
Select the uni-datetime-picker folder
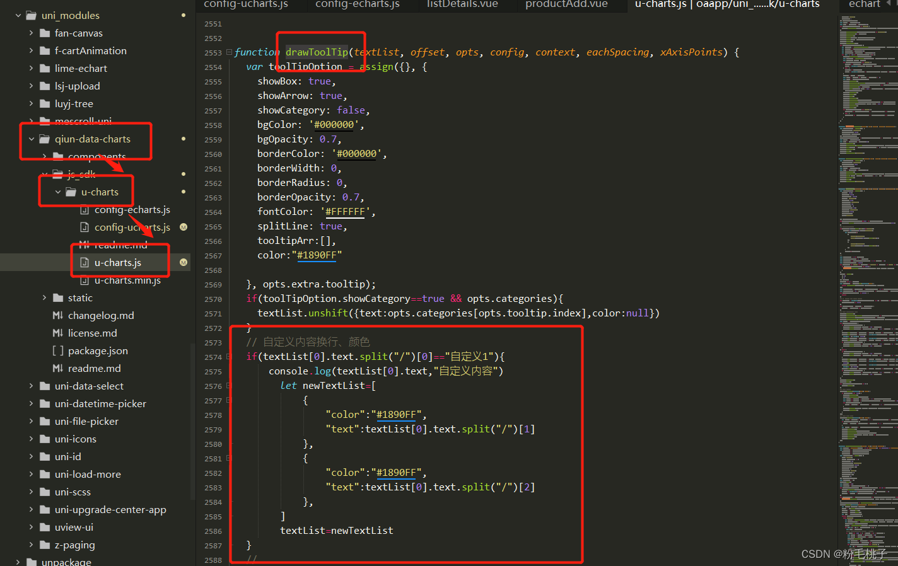pyautogui.click(x=100, y=403)
